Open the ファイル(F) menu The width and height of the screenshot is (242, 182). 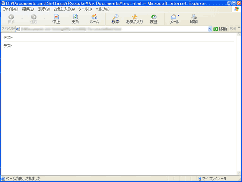(11, 9)
